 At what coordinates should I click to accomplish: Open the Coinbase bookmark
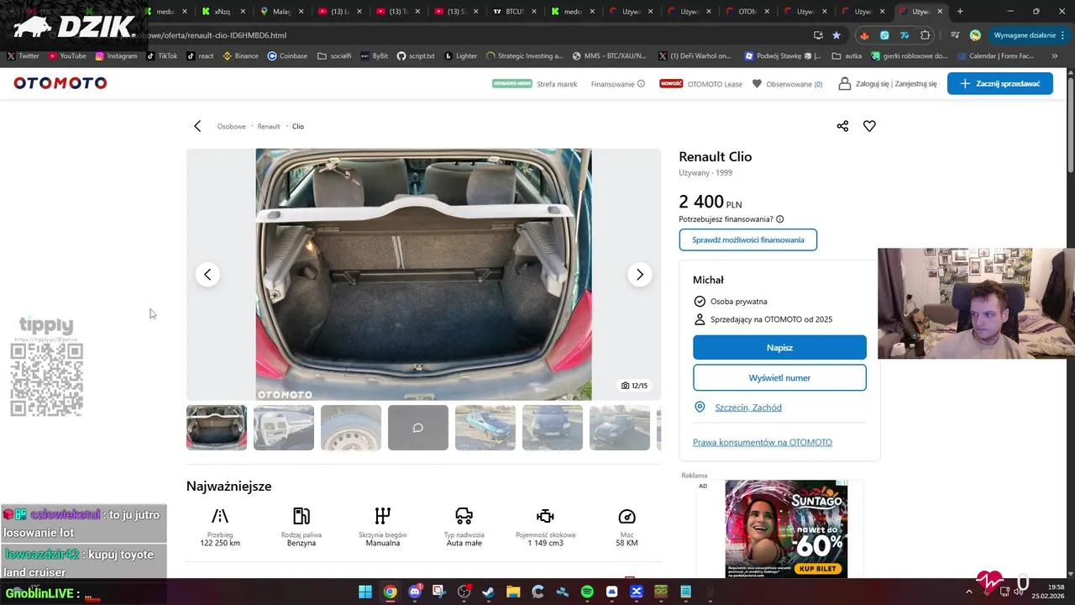[287, 56]
